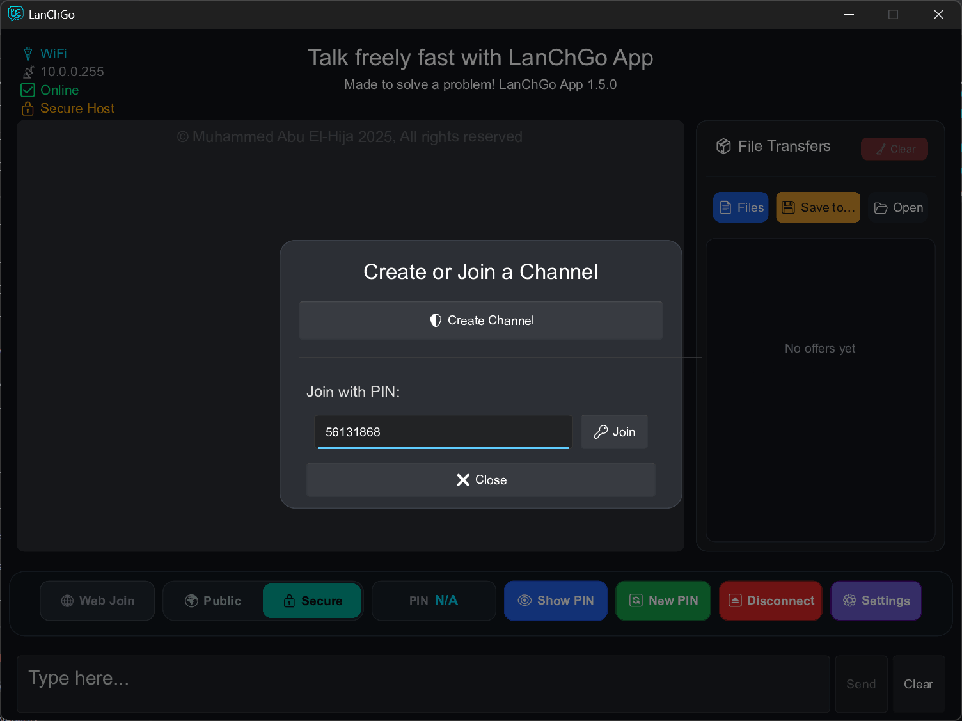
Task: Clear the File Transfers list
Action: [x=894, y=149]
